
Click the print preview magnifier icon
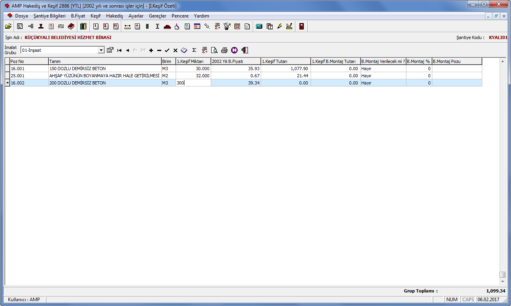[214, 50]
